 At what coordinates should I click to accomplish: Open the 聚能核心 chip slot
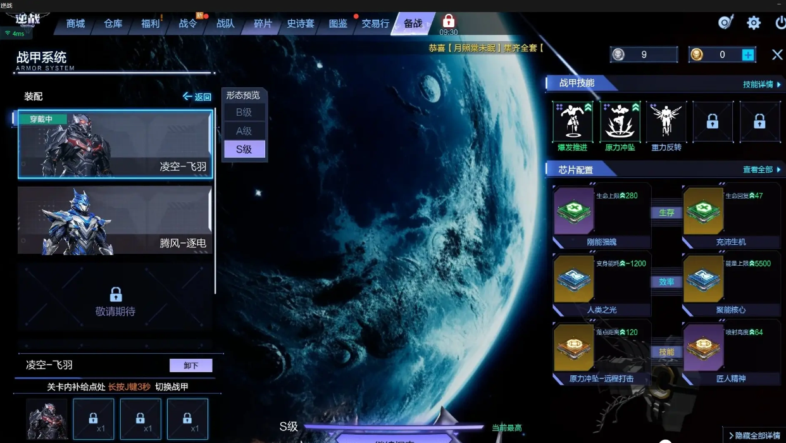[732, 284]
